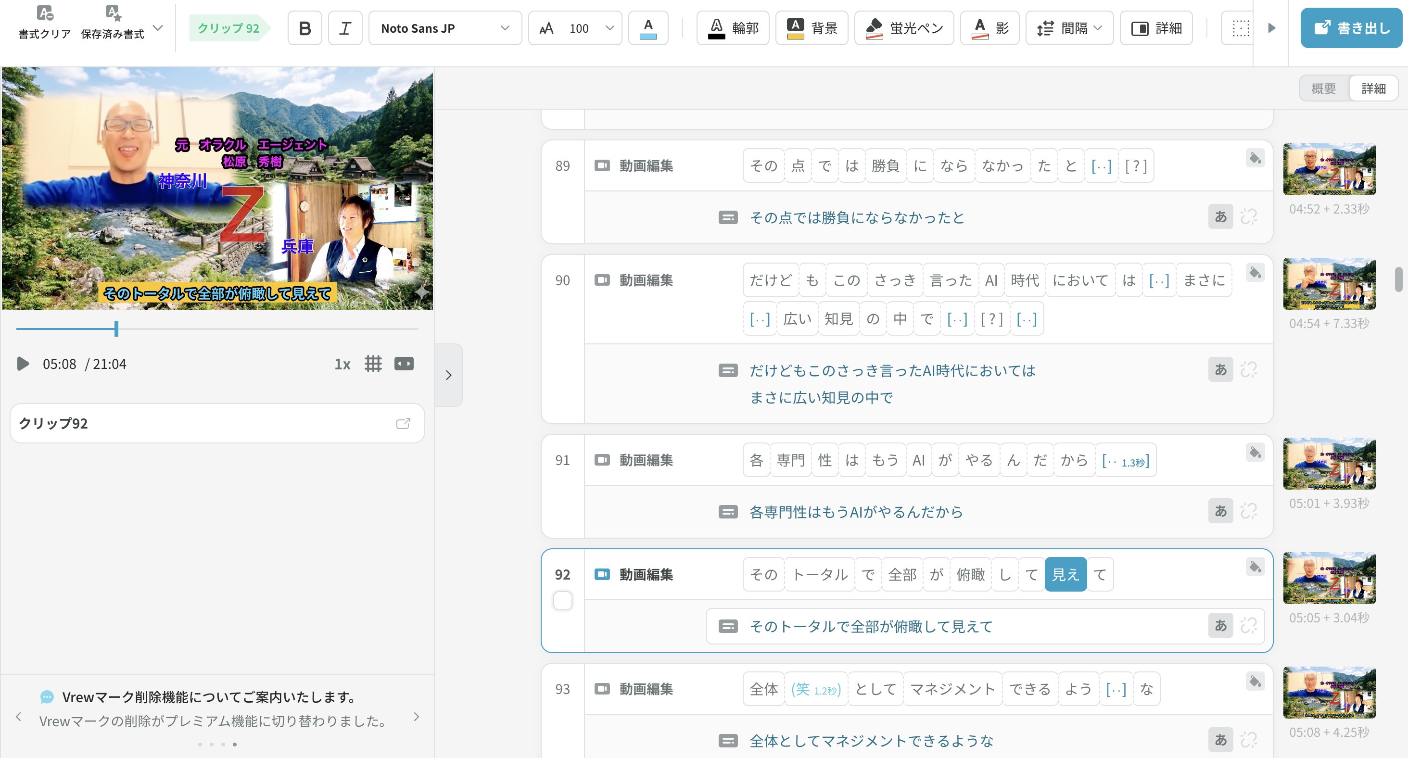Click the subtitle icon on clip 90 caption
Viewport: 1408px width, 758px height.
[727, 370]
